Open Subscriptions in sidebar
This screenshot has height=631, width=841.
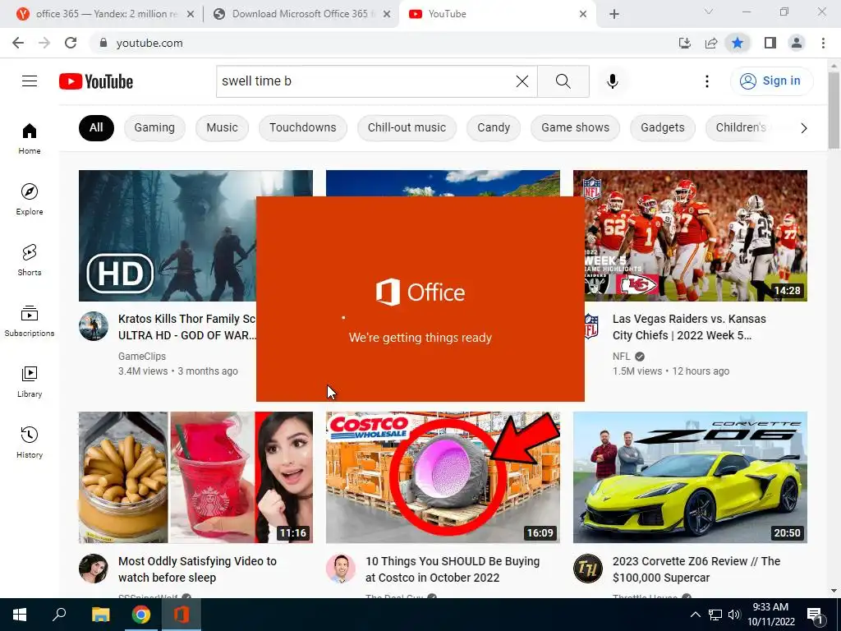pyautogui.click(x=30, y=321)
